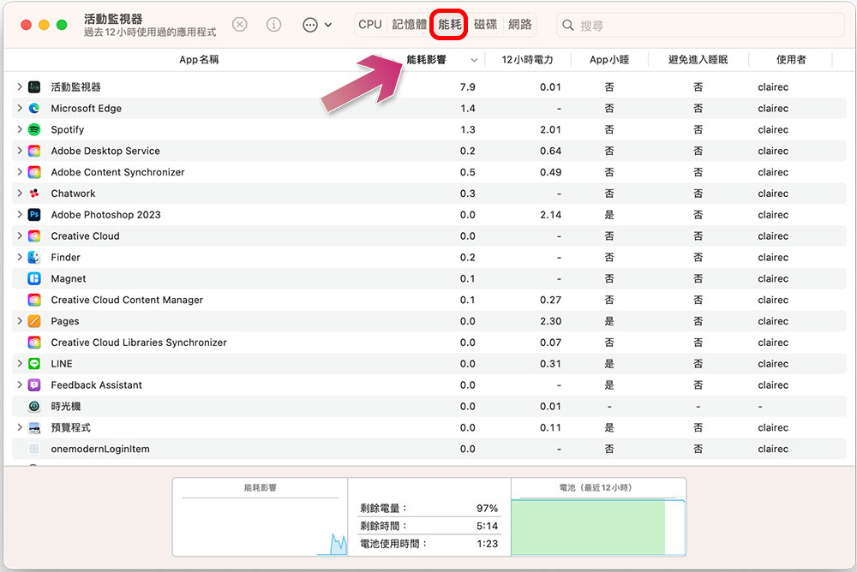Select the Magnet row name
This screenshot has width=857, height=572.
69,278
